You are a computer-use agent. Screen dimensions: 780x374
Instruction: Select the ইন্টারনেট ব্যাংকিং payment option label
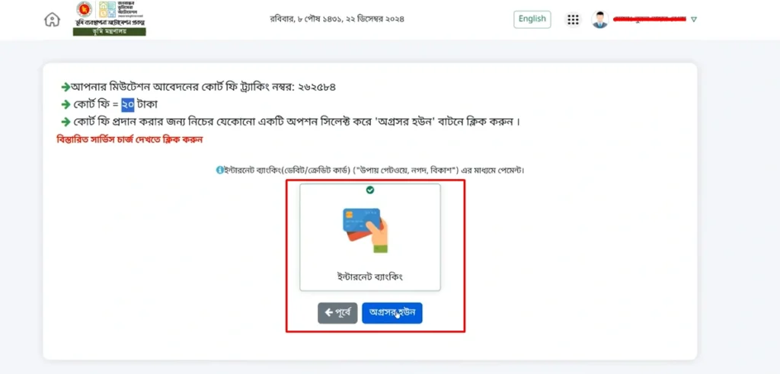click(x=369, y=277)
